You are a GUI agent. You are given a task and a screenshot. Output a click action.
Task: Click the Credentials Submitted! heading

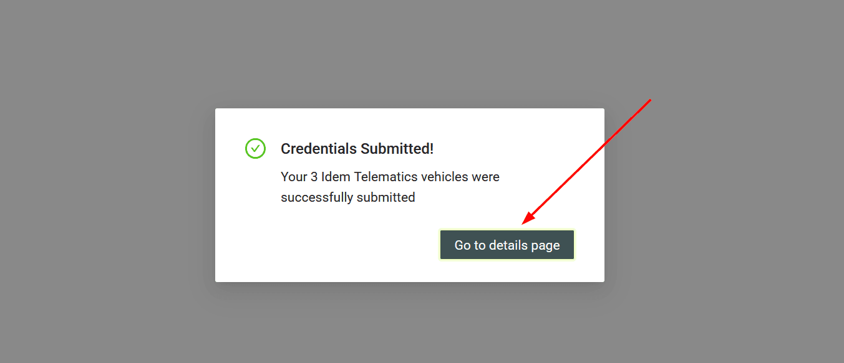point(357,149)
